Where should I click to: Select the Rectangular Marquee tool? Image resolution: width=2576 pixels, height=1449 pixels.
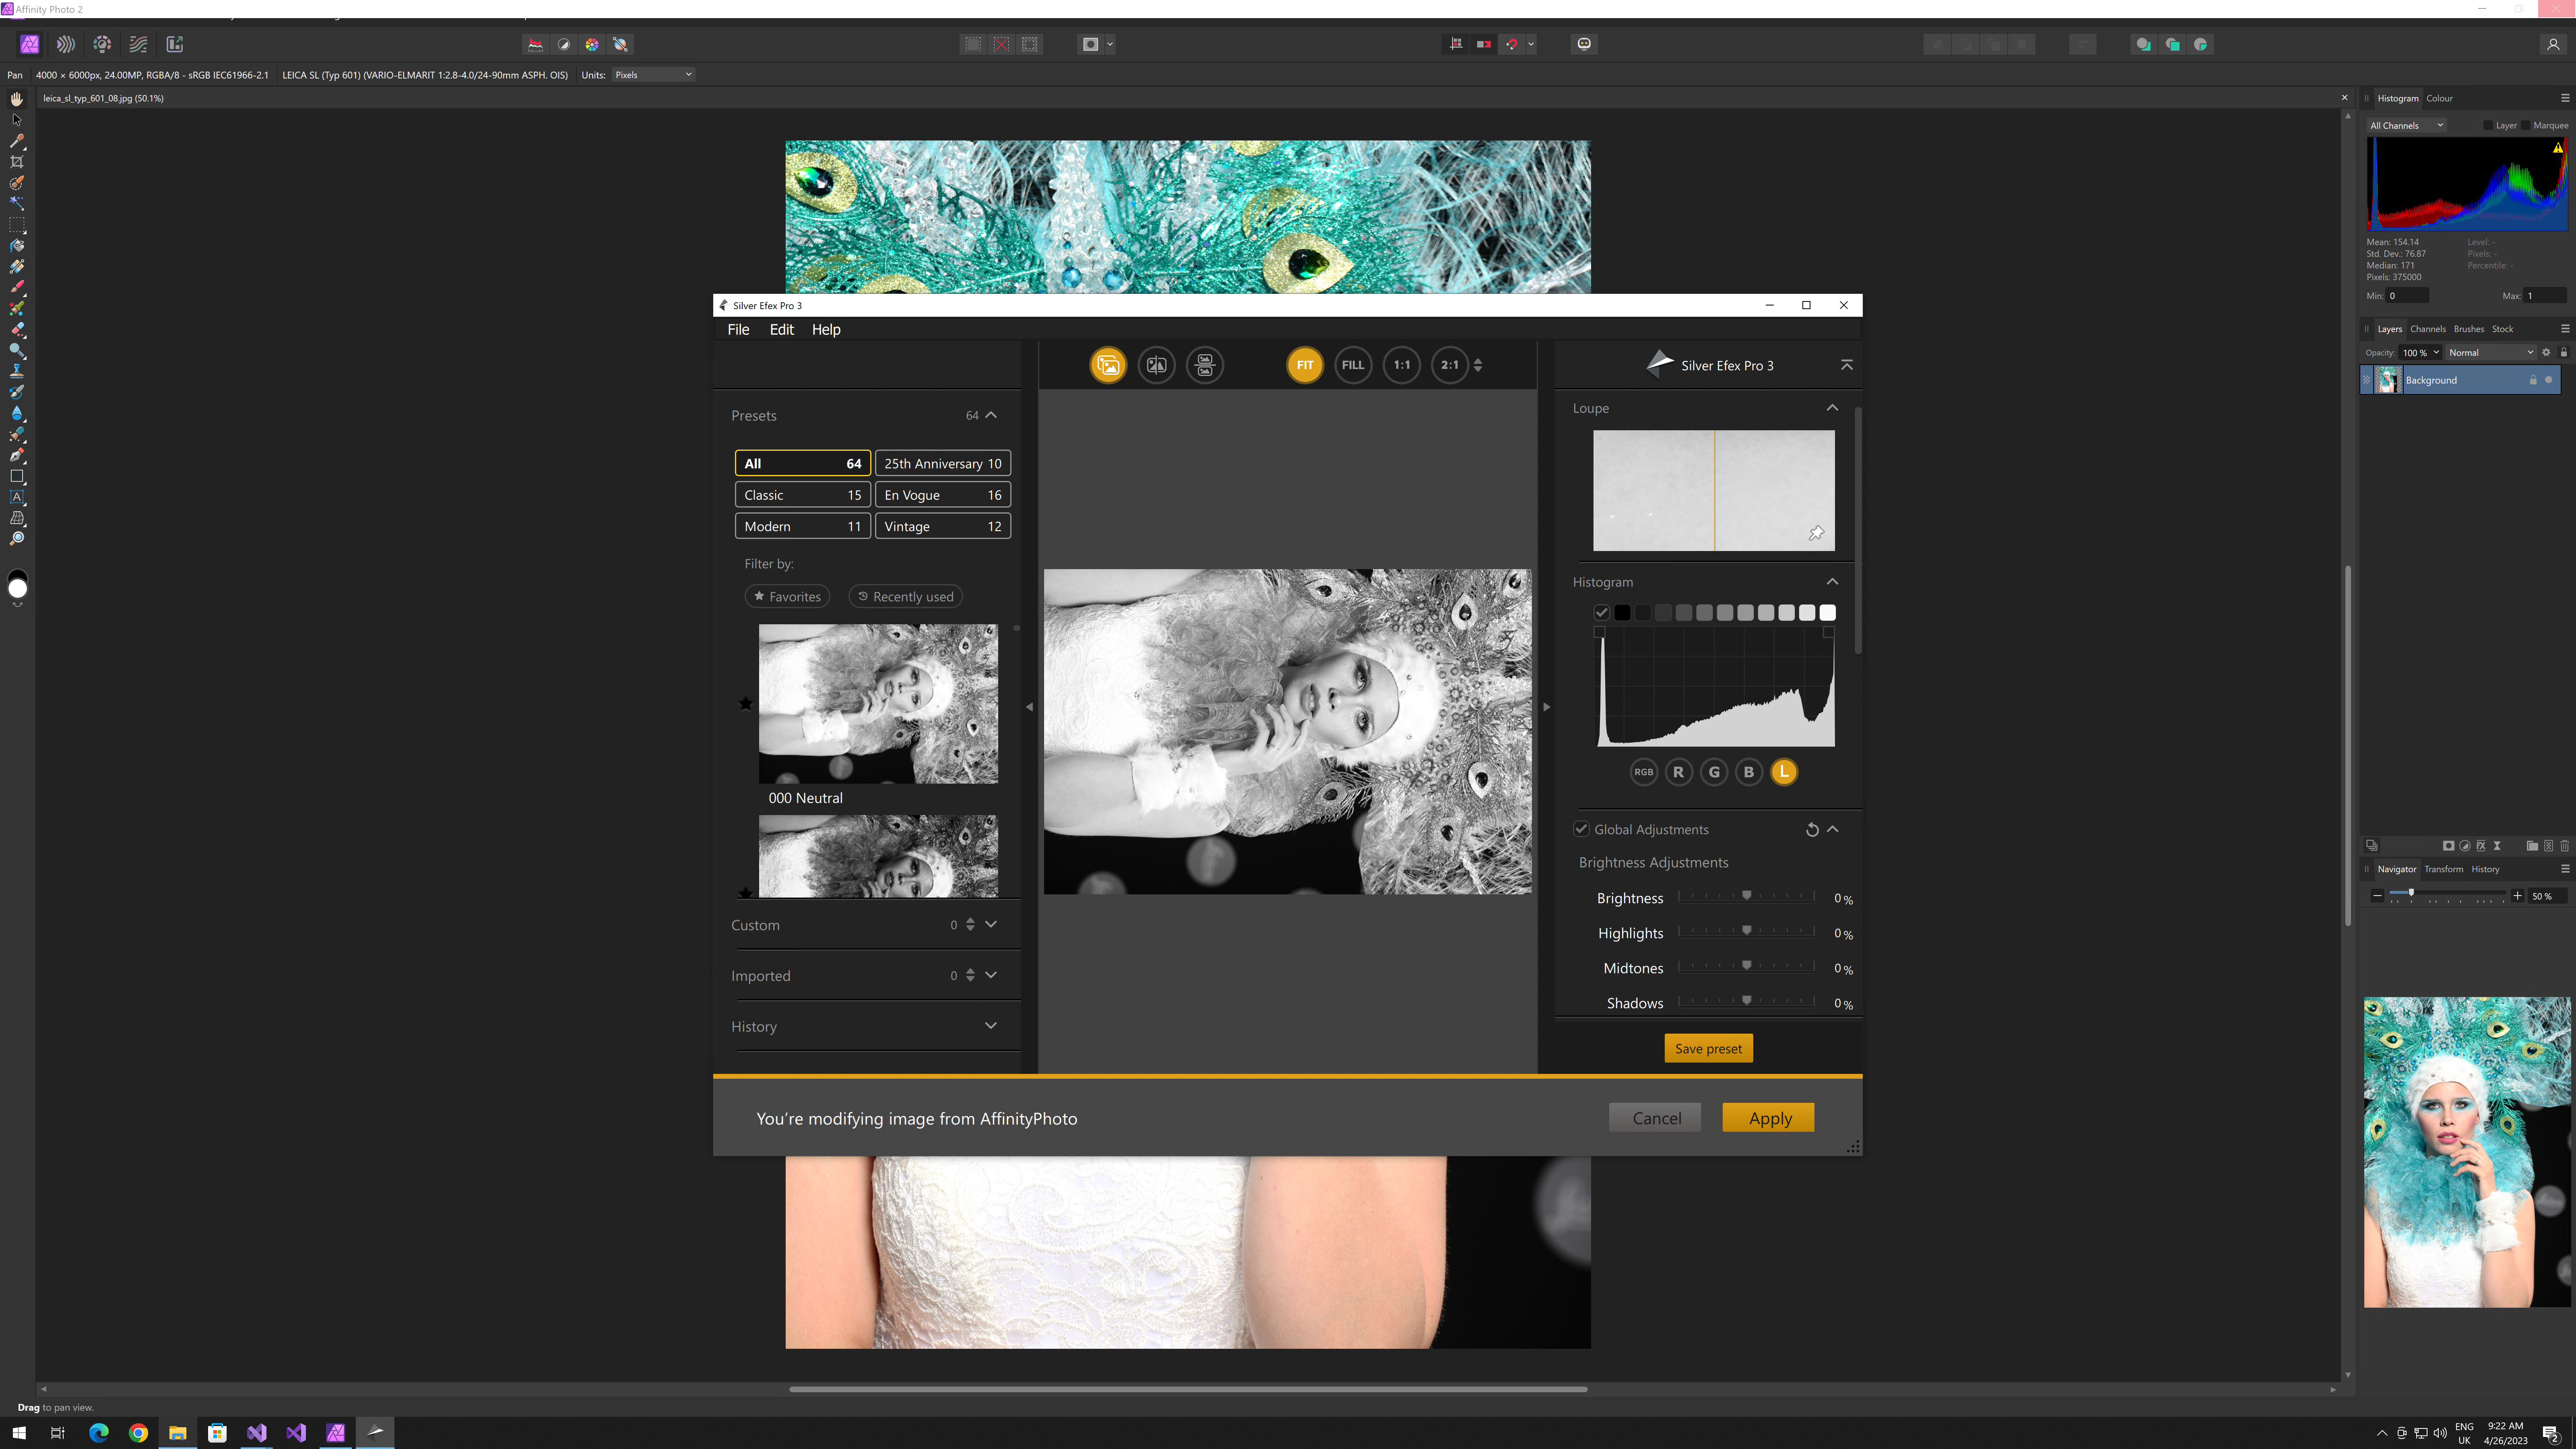pyautogui.click(x=17, y=225)
